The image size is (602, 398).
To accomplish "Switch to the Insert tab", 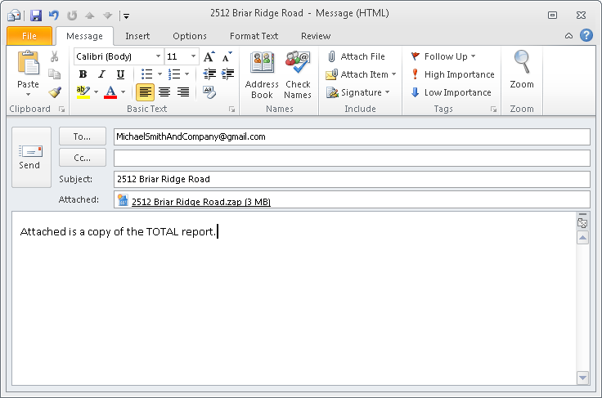I will 137,36.
